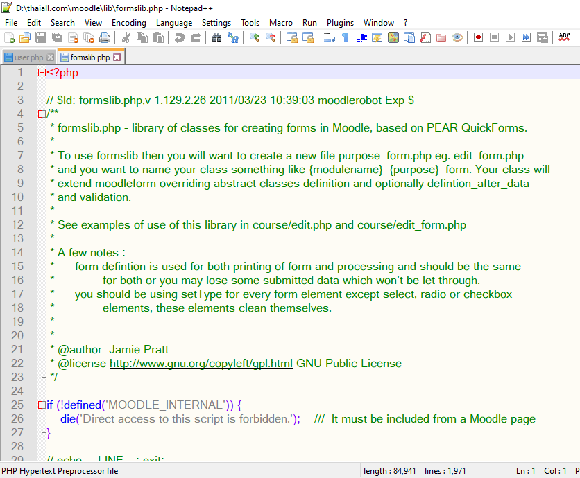Collapse the comment block fold at line 4
580x478 pixels.
(42, 114)
